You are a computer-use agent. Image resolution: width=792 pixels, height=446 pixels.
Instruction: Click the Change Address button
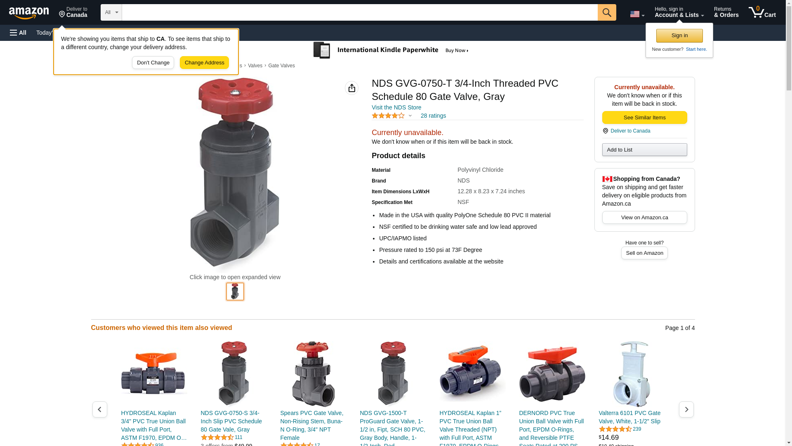click(204, 63)
